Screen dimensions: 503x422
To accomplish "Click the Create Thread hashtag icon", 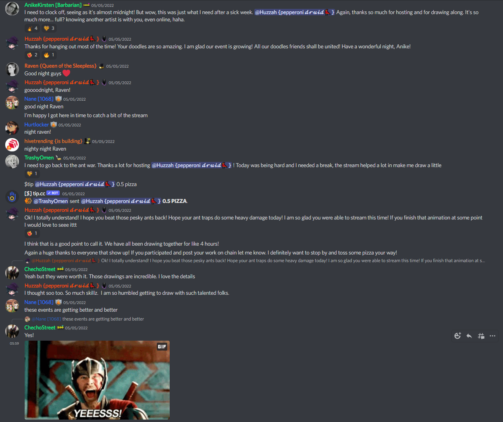I will (481, 336).
